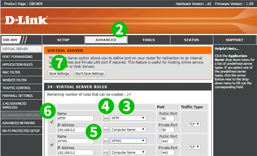Open the HTTP application name dropdown

tap(128, 118)
